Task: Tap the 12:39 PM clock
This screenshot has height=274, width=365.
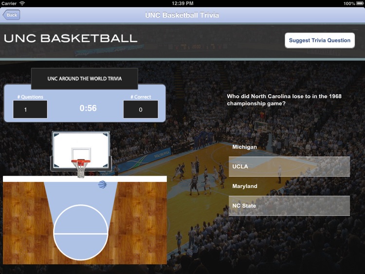Action: click(x=182, y=3)
